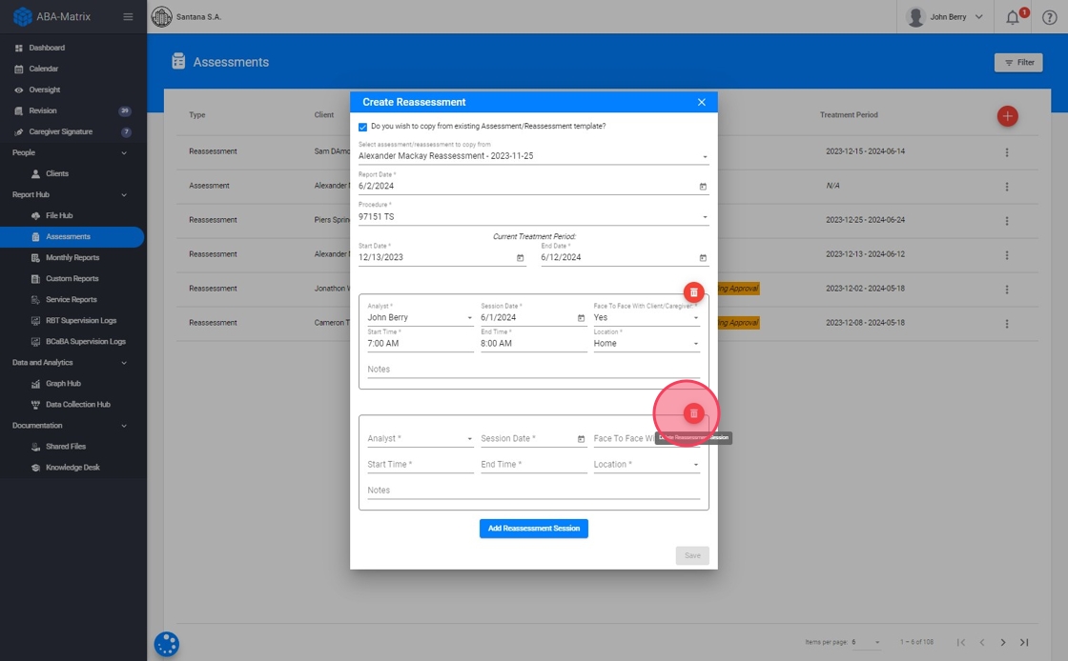Screen dimensions: 1068x661
Task: Close the Create Reassessment dialog
Action: pos(702,102)
